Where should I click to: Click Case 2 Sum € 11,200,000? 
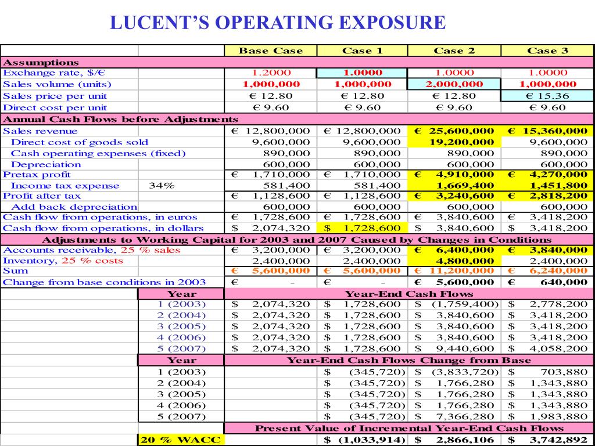[x=454, y=271]
